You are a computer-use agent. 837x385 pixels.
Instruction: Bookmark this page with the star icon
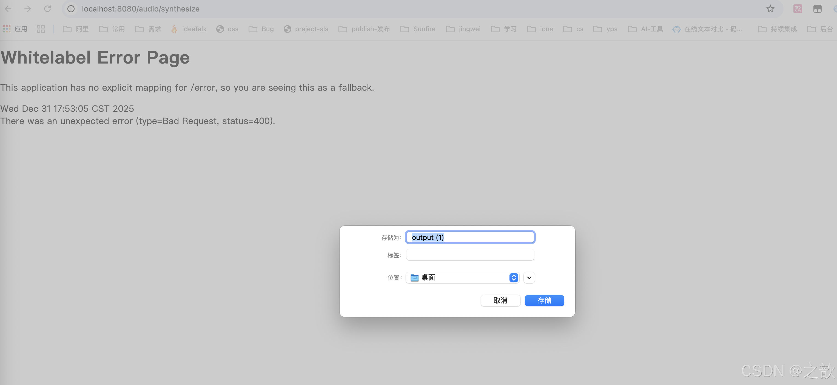(770, 9)
